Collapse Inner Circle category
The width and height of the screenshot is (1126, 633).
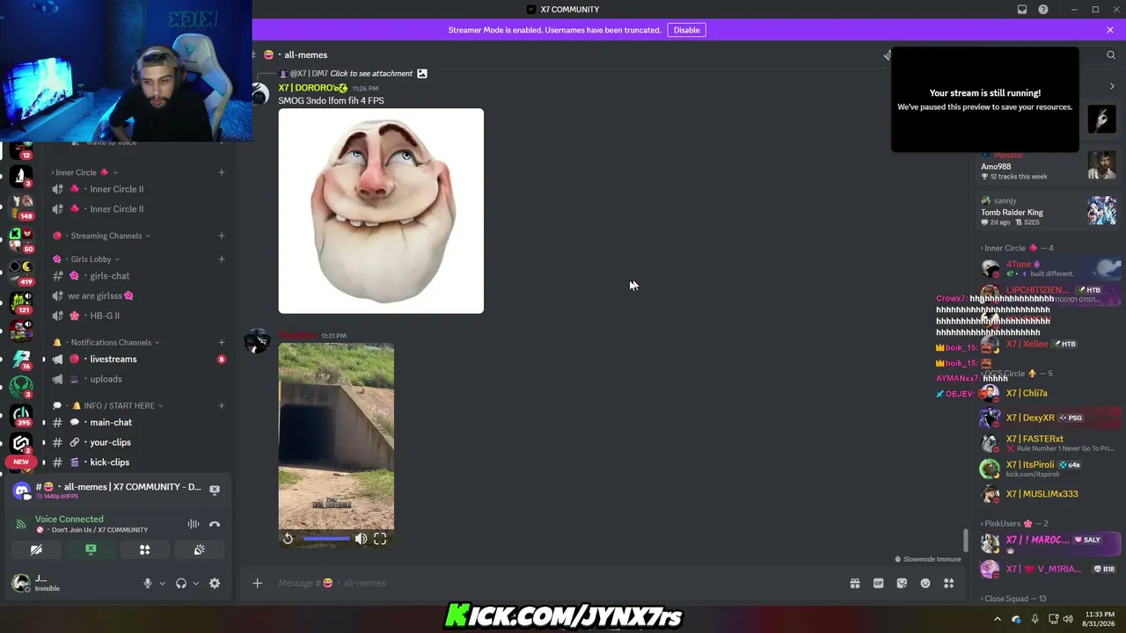click(x=84, y=172)
